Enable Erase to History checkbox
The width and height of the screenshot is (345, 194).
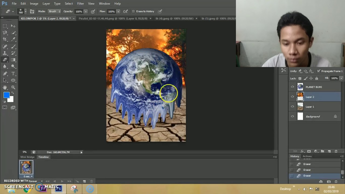[133, 11]
